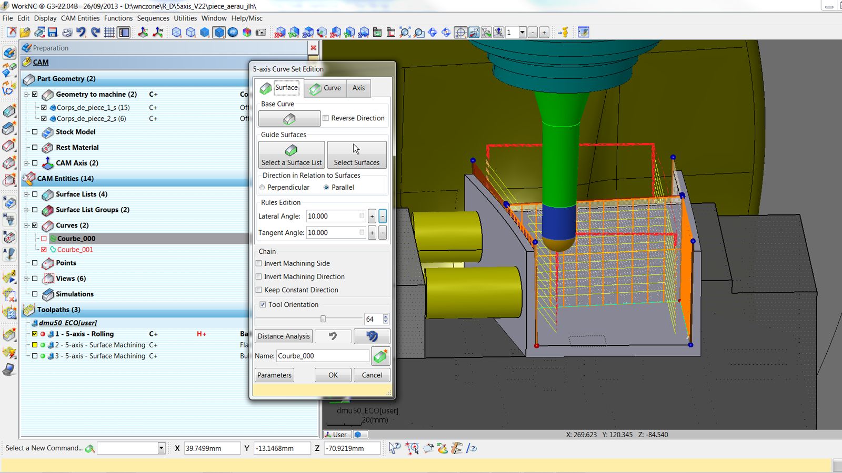
Task: Toggle the grid display icon
Action: point(109,33)
